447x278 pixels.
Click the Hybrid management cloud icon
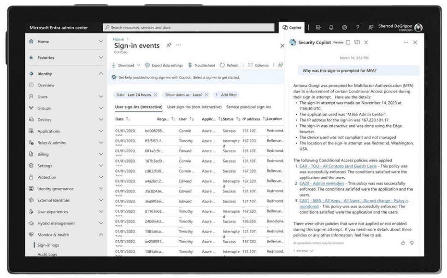point(31,223)
